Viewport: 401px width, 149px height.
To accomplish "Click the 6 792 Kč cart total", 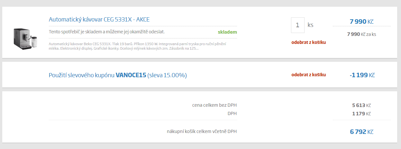I will point(361,132).
